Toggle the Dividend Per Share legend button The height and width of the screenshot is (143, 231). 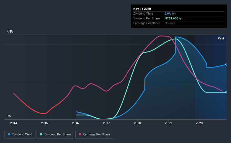[x=55, y=135]
